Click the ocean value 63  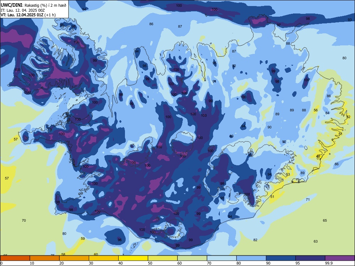point(316,241)
